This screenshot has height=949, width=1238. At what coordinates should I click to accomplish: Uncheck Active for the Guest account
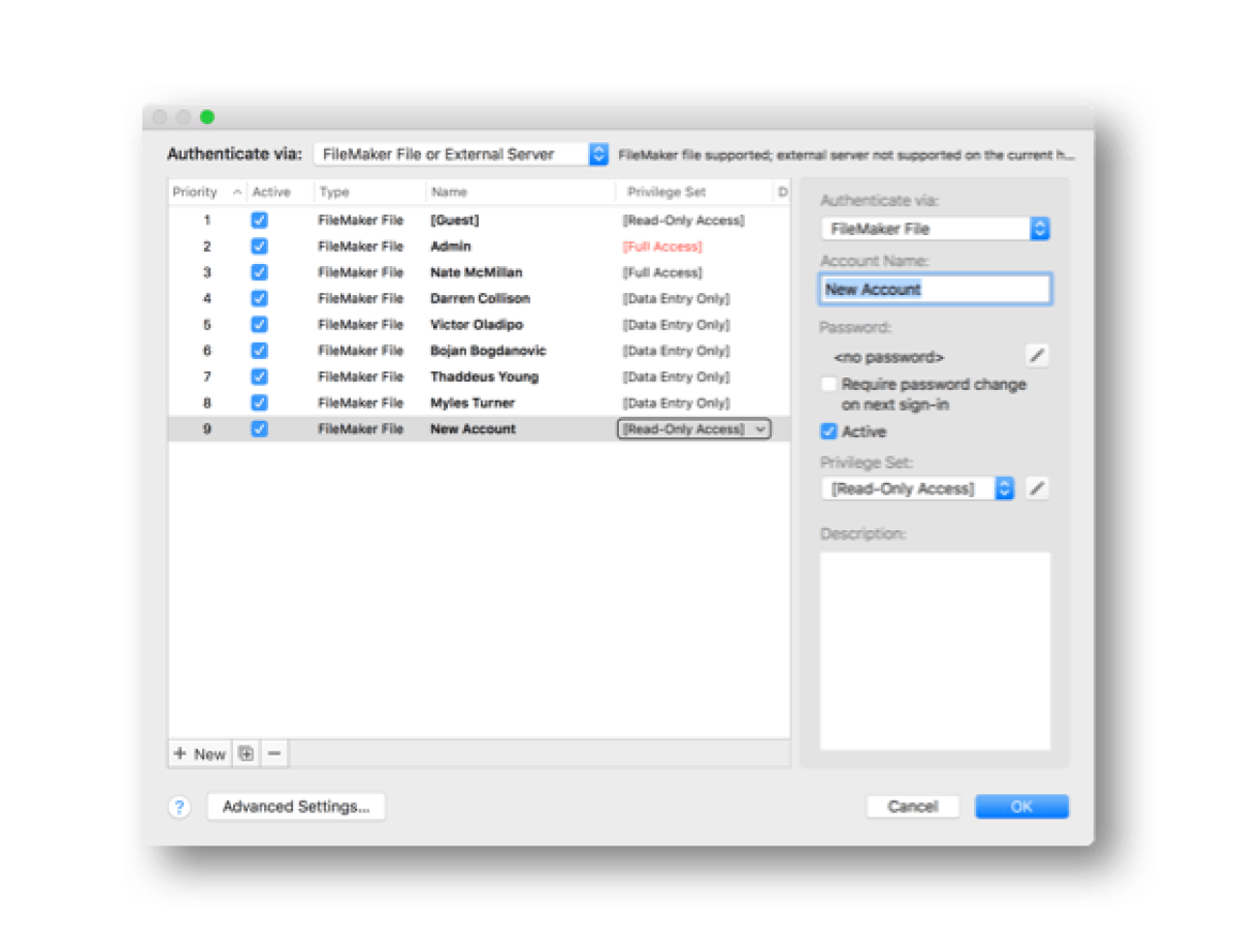259,221
